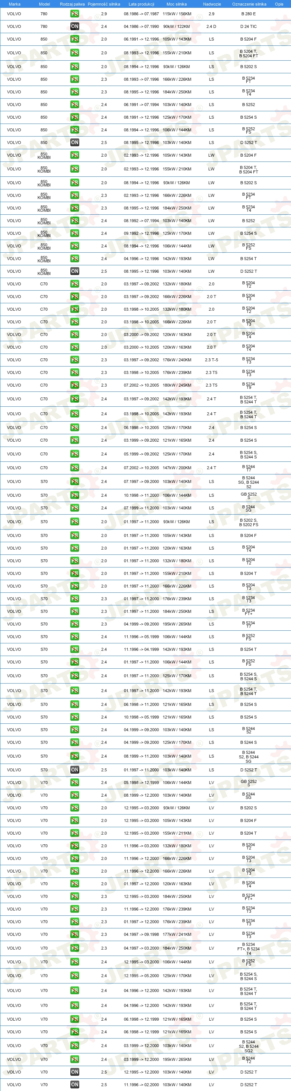This screenshot has height=1091, width=291.
Task: Click the production years '04.1986 -> 07.1990'
Action: 141,26
